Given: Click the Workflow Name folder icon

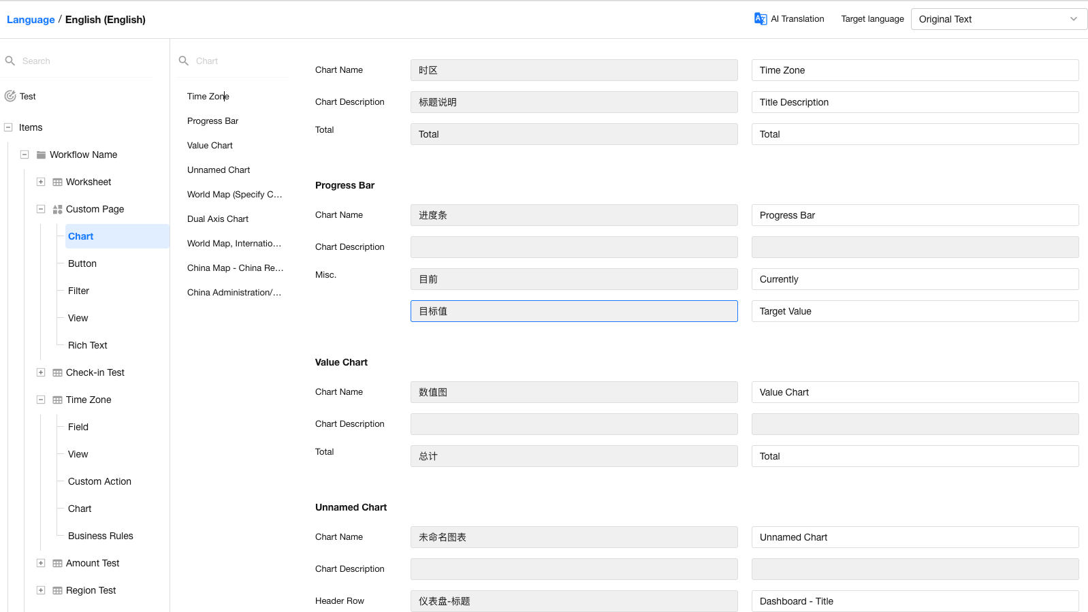Looking at the screenshot, I should pyautogui.click(x=41, y=155).
